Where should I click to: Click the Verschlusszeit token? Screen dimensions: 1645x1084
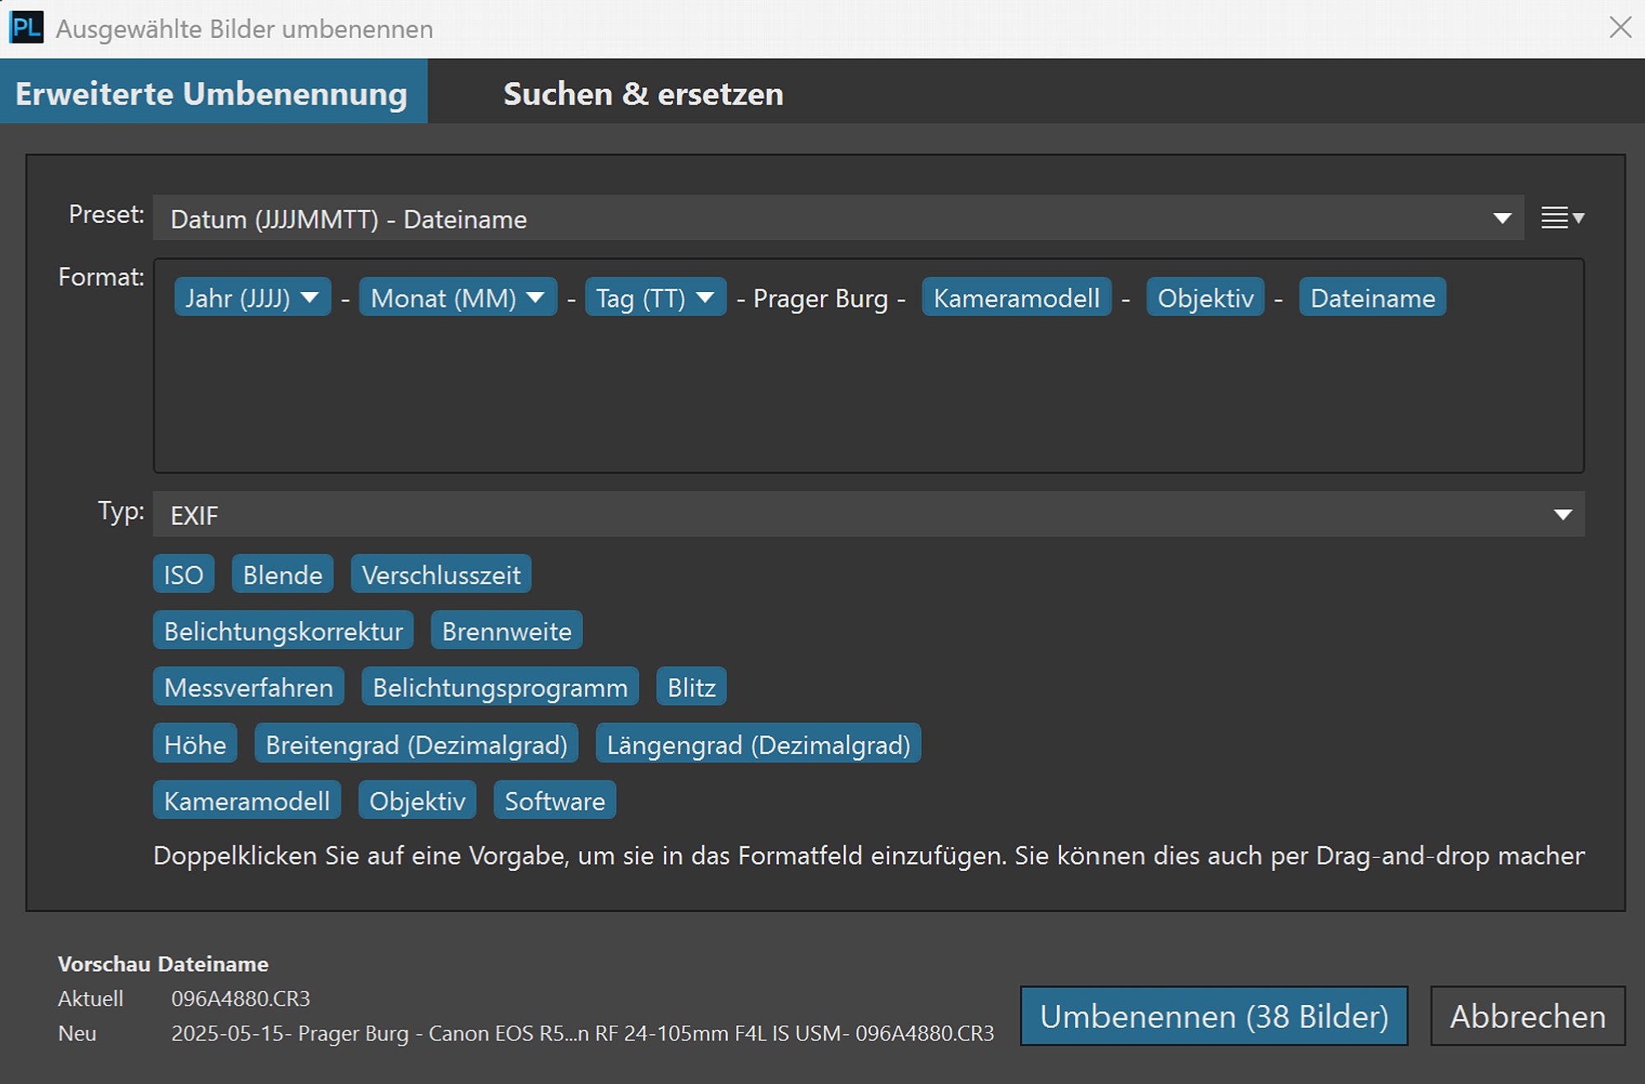441,574
